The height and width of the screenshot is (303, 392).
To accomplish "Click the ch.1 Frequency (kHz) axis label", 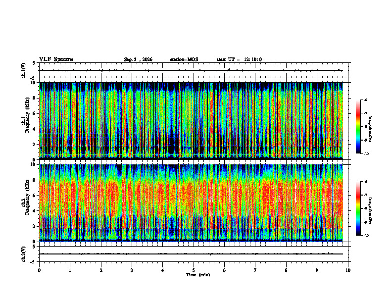I will click(x=26, y=121).
